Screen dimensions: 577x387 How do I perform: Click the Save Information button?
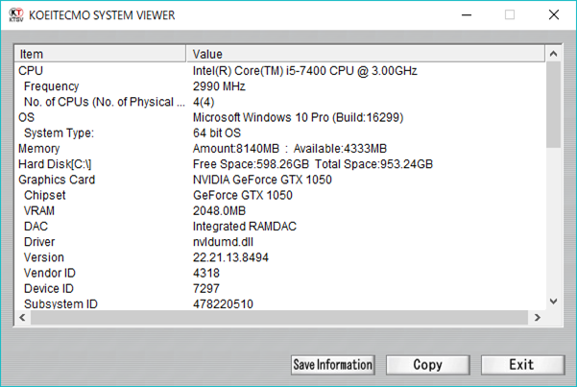pyautogui.click(x=332, y=365)
